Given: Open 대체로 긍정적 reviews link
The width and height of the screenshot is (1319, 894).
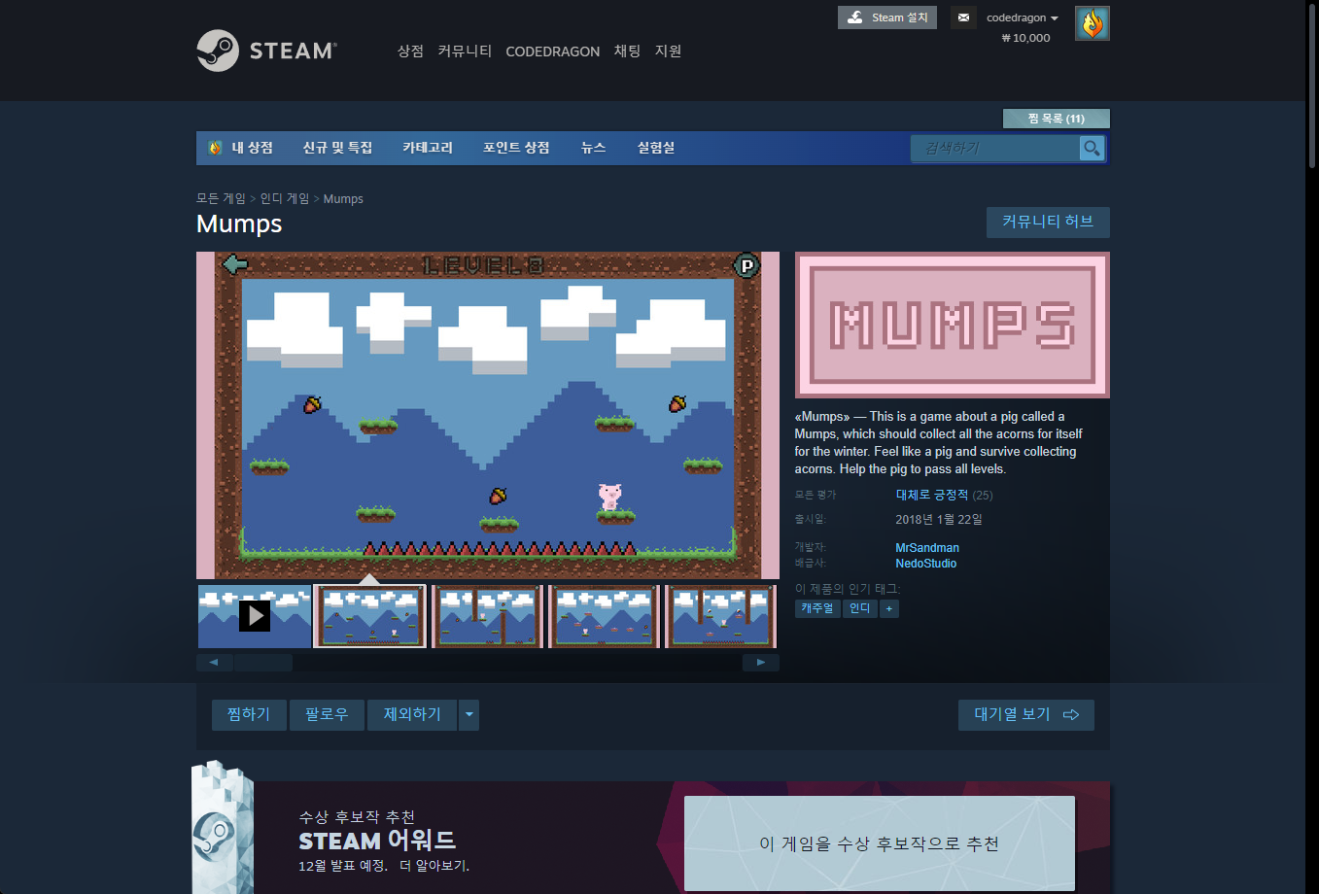Looking at the screenshot, I should coord(931,495).
